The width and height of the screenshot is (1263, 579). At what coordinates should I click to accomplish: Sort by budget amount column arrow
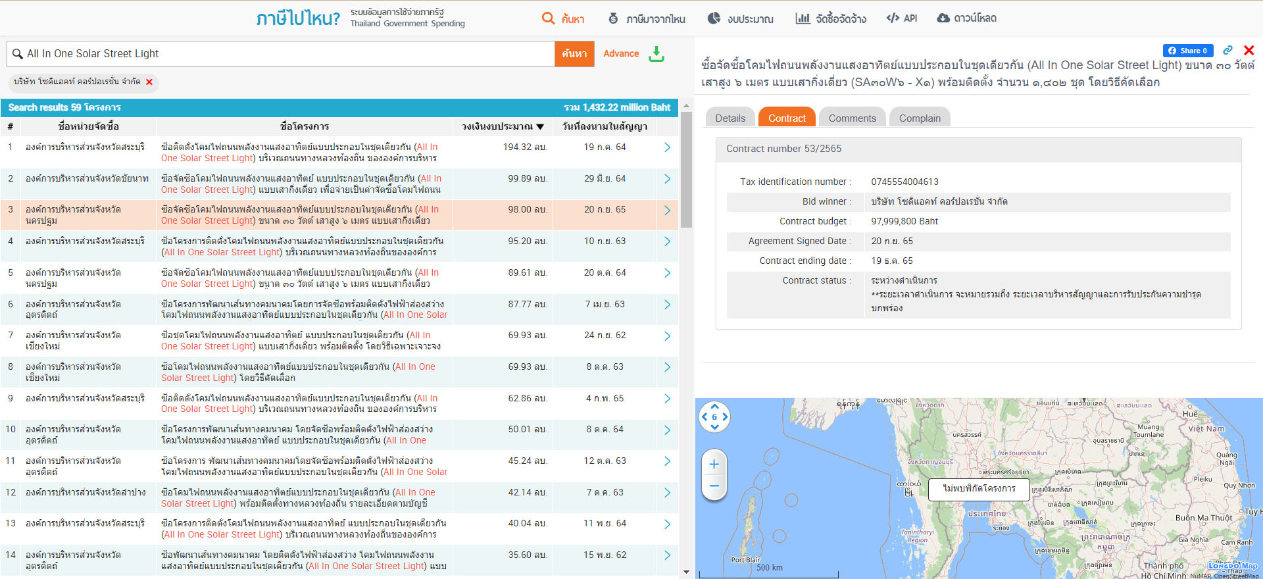click(x=540, y=126)
